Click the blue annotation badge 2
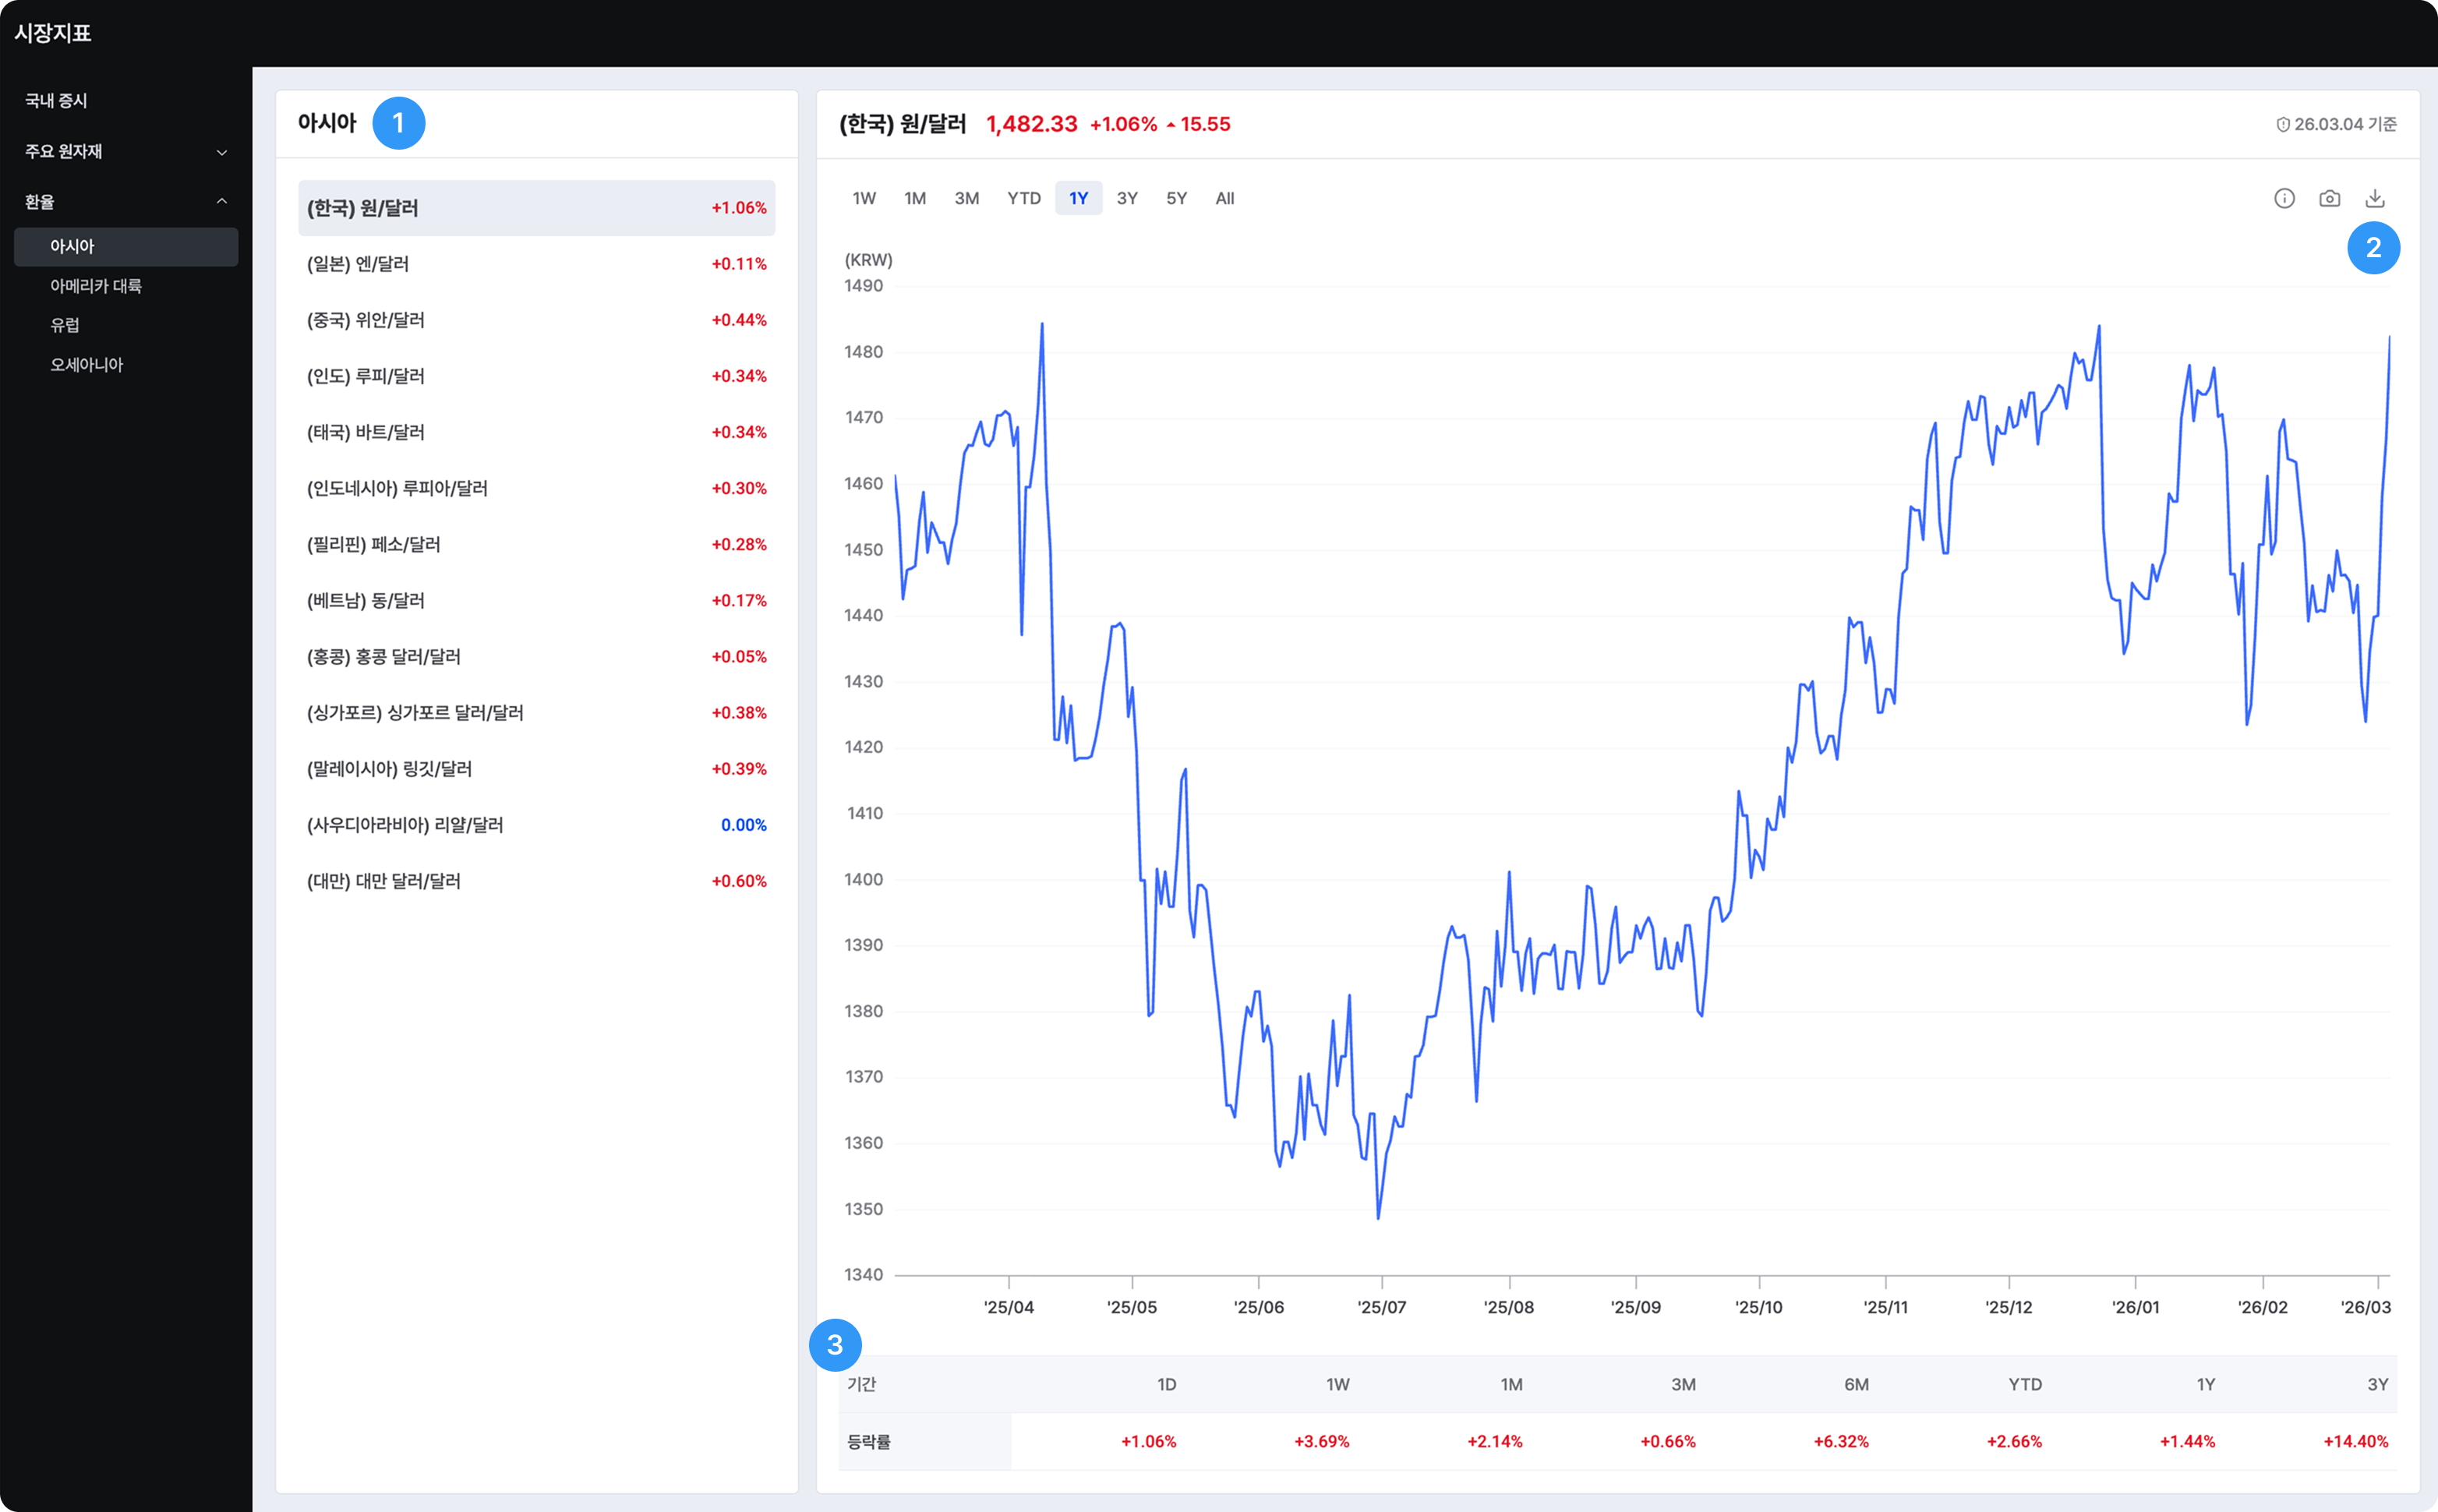Screen dimensions: 2438x1512 [x=2373, y=247]
